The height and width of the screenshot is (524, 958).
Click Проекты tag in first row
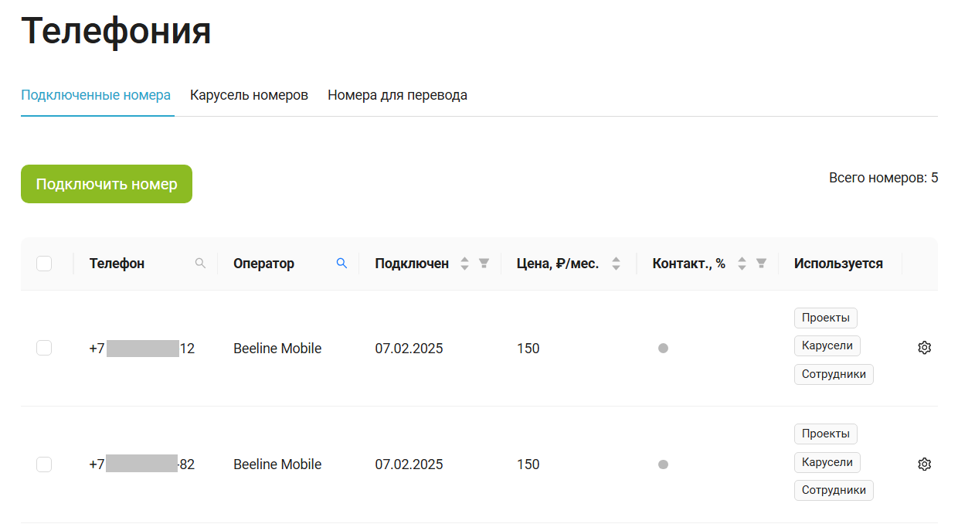pos(825,318)
